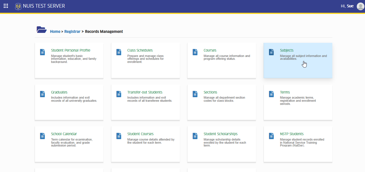Click the Terms document icon
The height and width of the screenshot is (172, 365).
271,94
